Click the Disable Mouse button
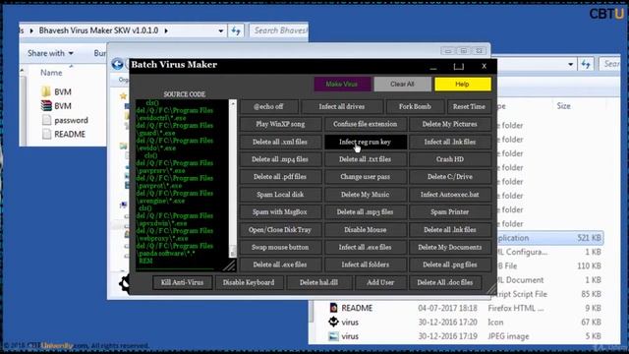The height and width of the screenshot is (354, 629). coord(365,229)
